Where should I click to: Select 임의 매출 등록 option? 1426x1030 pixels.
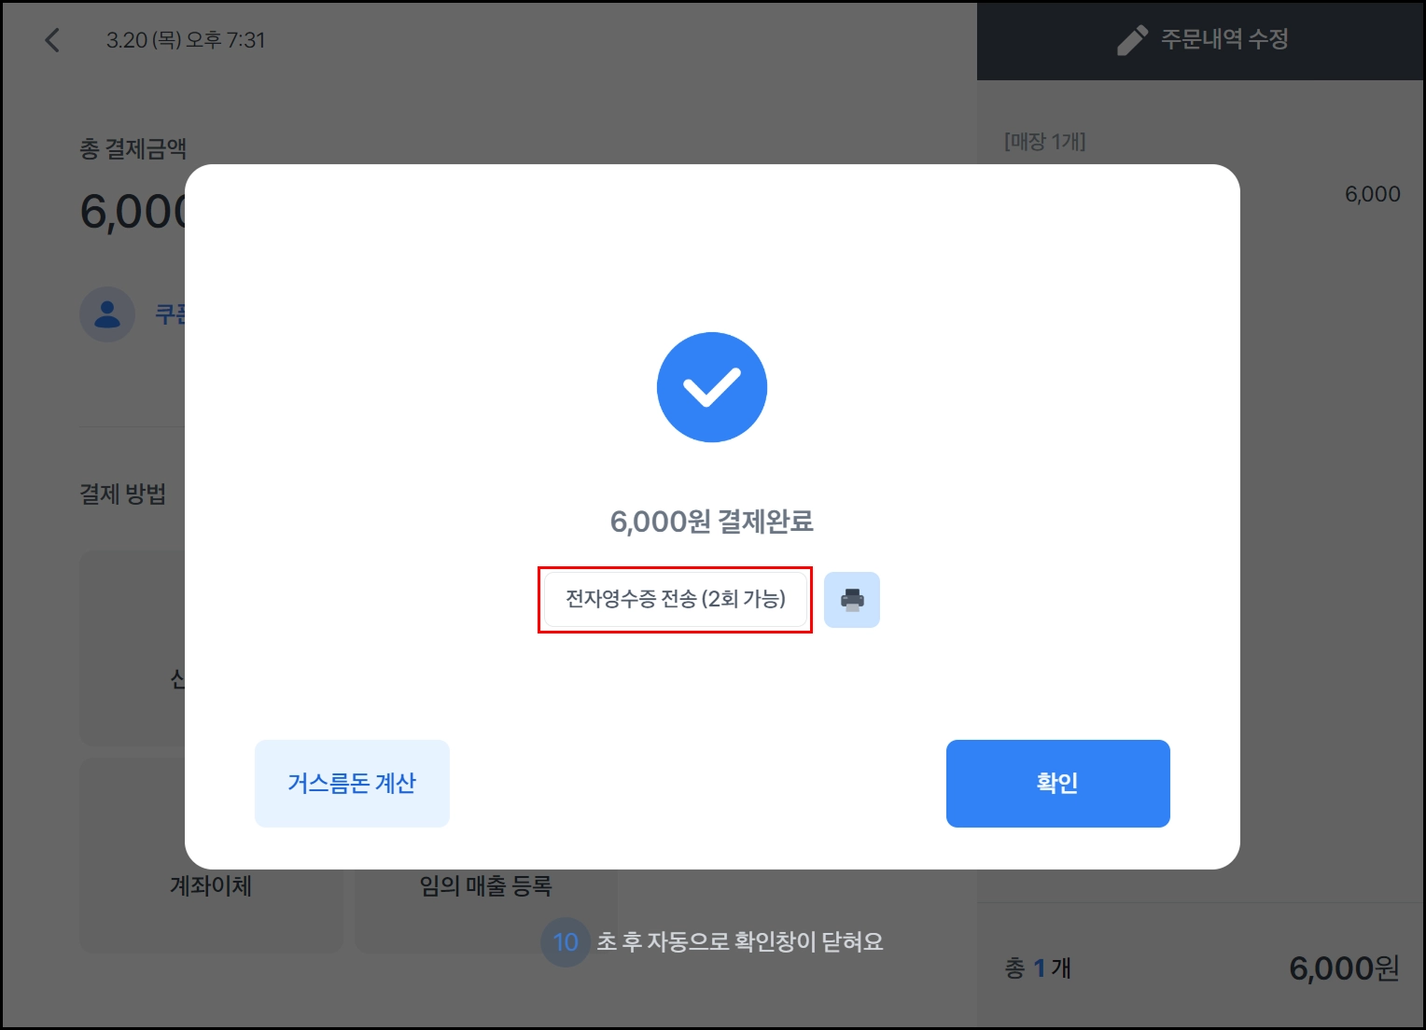click(x=485, y=885)
